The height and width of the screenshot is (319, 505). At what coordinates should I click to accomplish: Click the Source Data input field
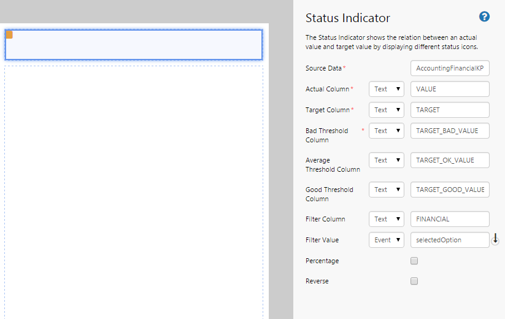(x=449, y=68)
